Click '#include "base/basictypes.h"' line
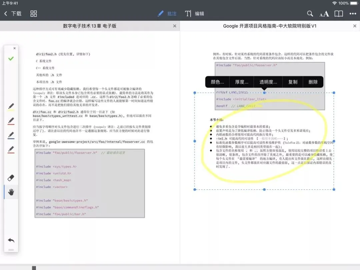This screenshot has height=270, width=360. pos(62,200)
